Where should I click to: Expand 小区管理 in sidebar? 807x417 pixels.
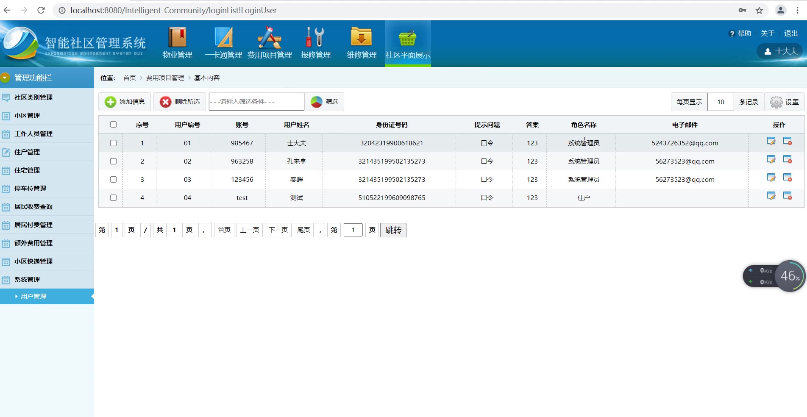pyautogui.click(x=47, y=115)
